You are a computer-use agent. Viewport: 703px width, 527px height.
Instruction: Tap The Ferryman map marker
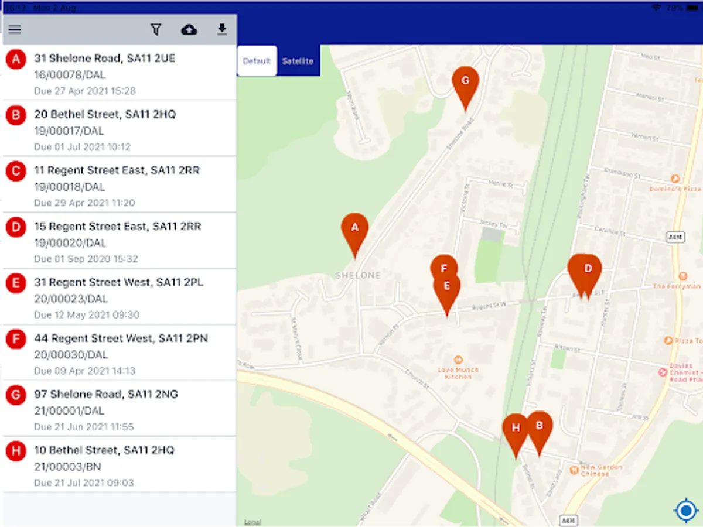(682, 276)
